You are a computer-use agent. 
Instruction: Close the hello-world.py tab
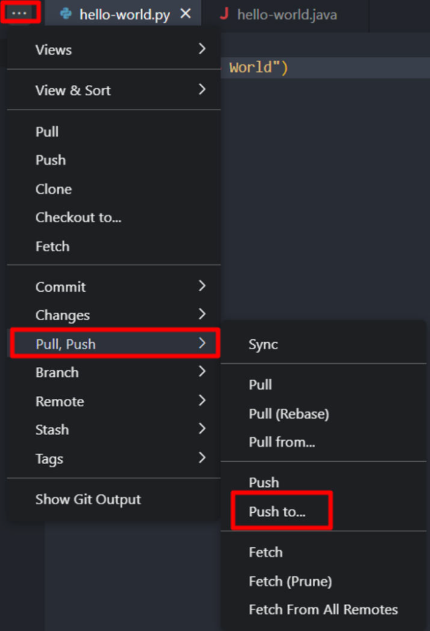click(x=186, y=14)
